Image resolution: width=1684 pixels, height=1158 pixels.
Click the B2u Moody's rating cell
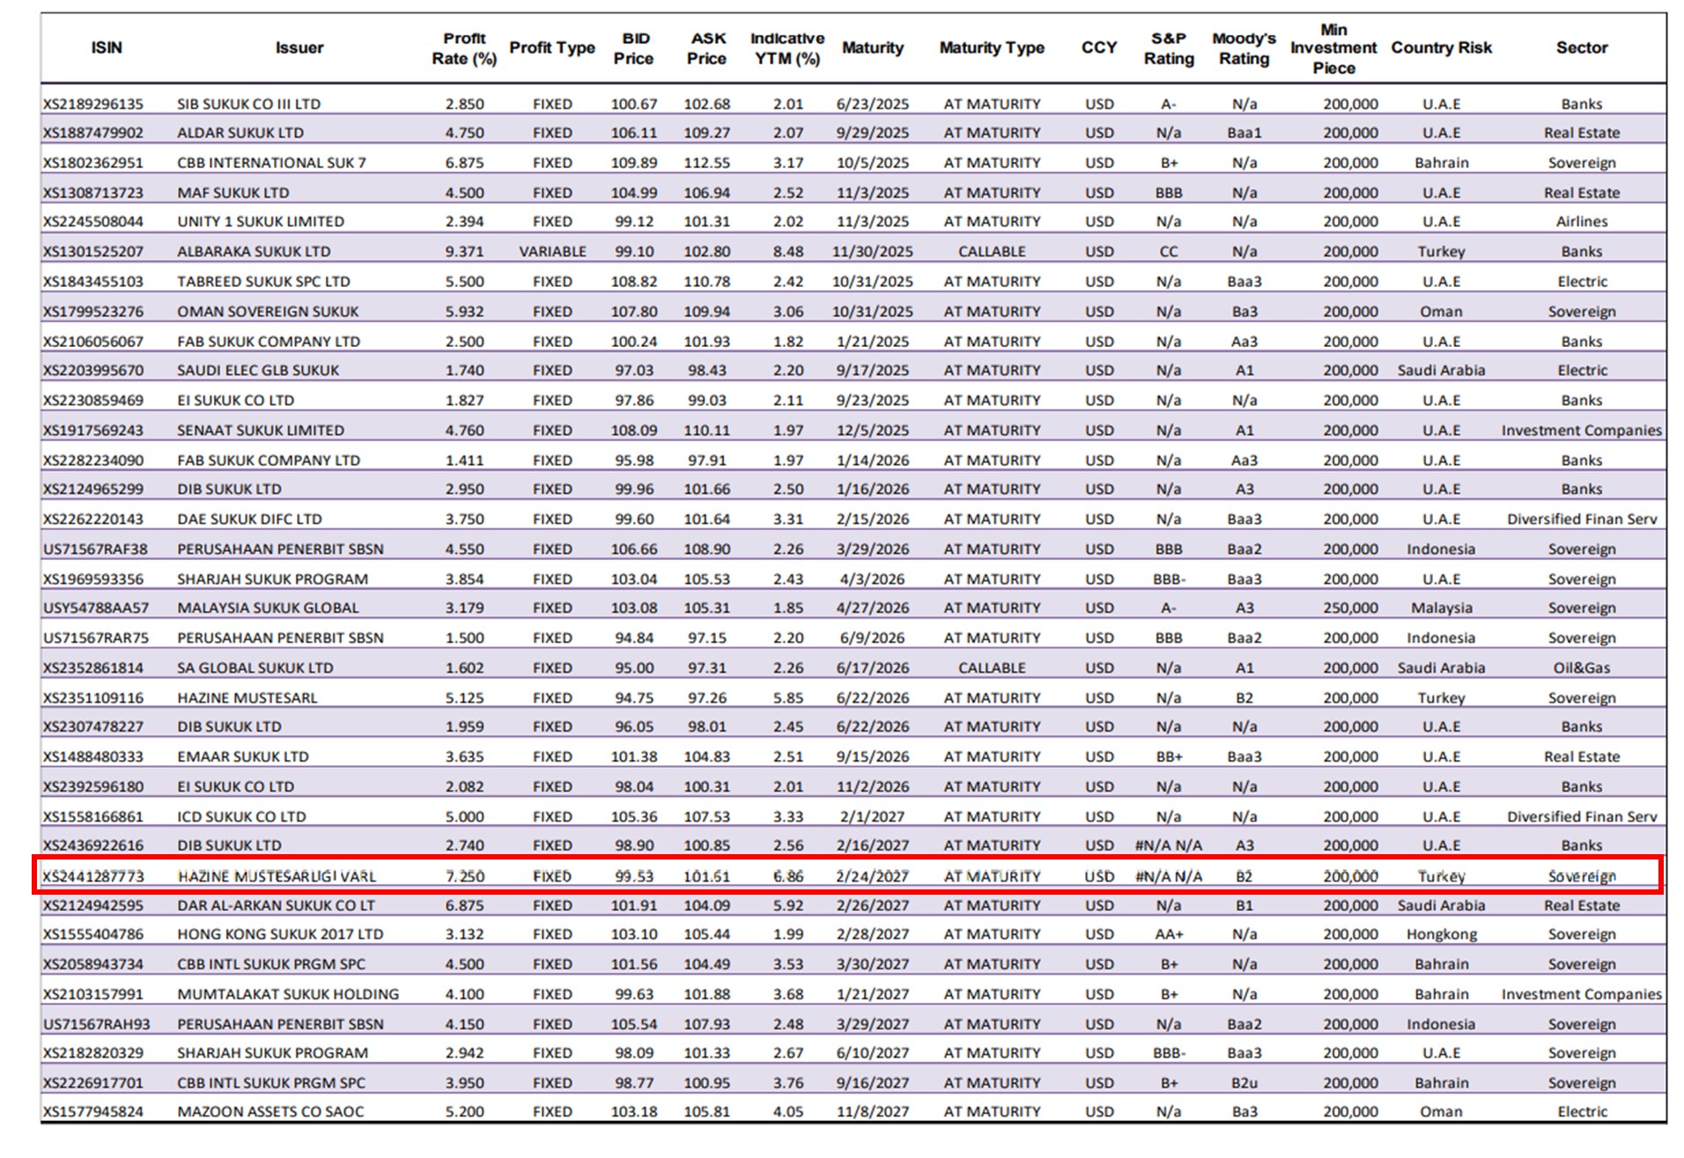pos(1244,1084)
